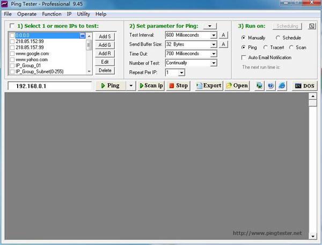Select the Scan radio option

tap(291, 47)
